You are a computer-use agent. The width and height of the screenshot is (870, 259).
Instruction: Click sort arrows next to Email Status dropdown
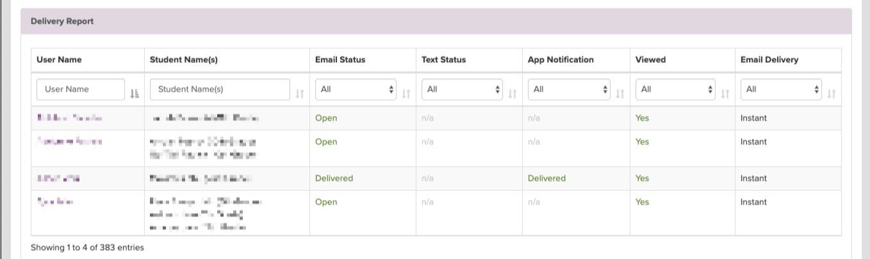point(406,94)
